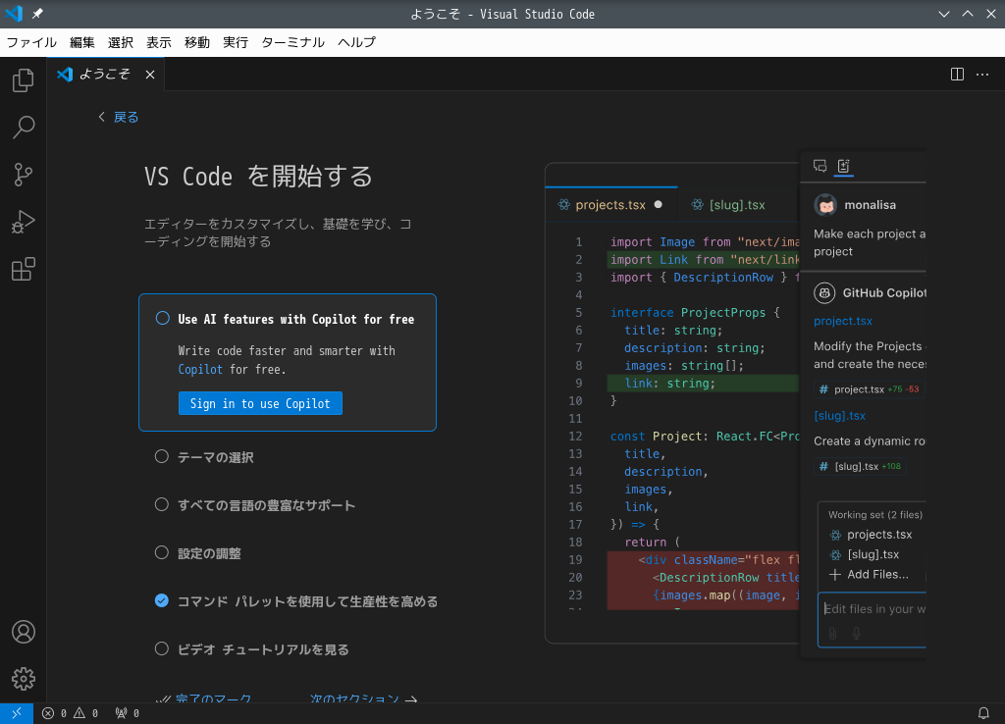Open the Source Control view

click(24, 175)
